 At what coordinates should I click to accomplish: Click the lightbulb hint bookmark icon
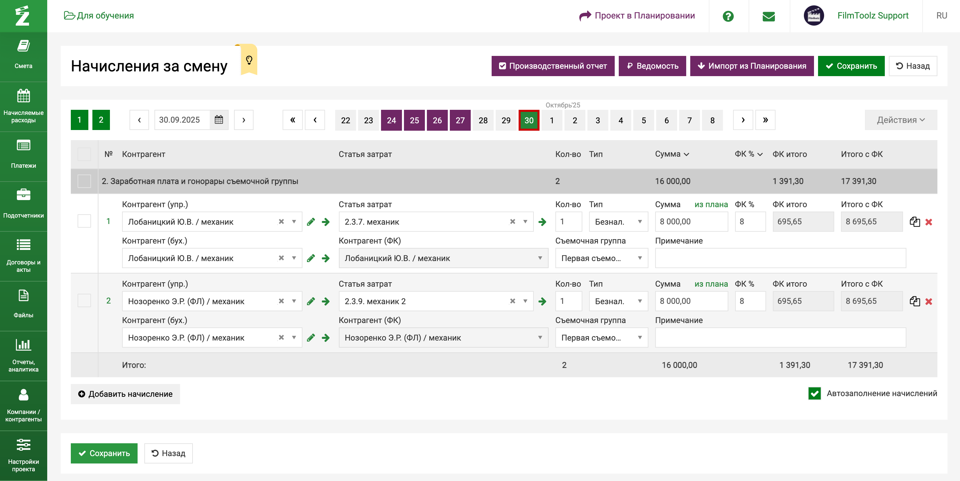249,60
